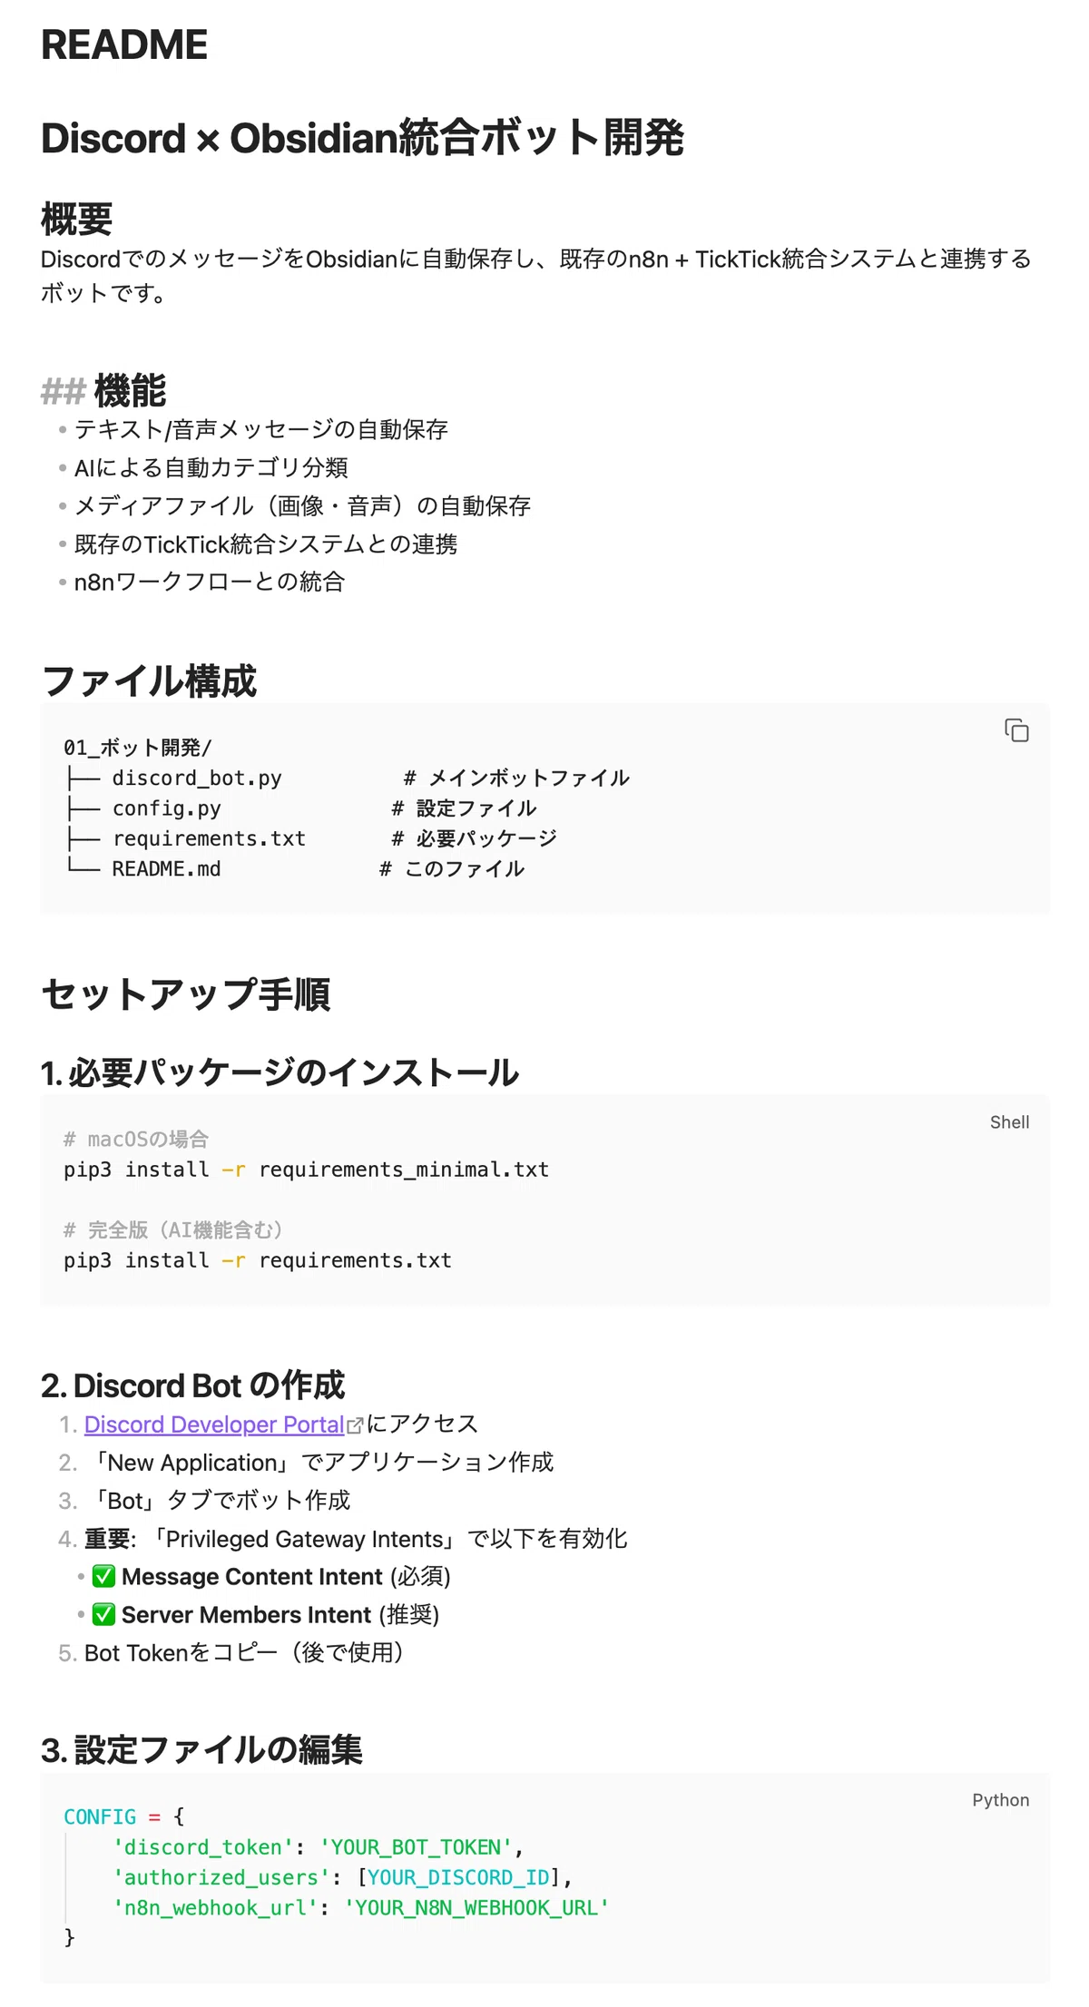Place cursor in pip3 install requirements_minimal.txt line

tap(306, 1170)
